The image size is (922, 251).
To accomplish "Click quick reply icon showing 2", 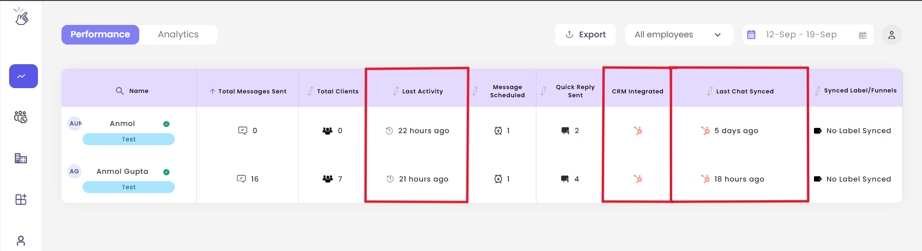I will pos(565,131).
